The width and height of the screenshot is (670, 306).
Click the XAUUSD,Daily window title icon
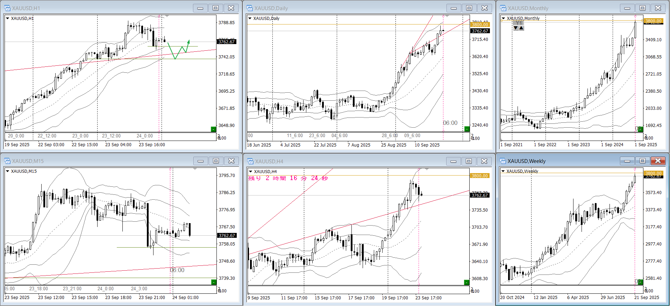tap(250, 8)
